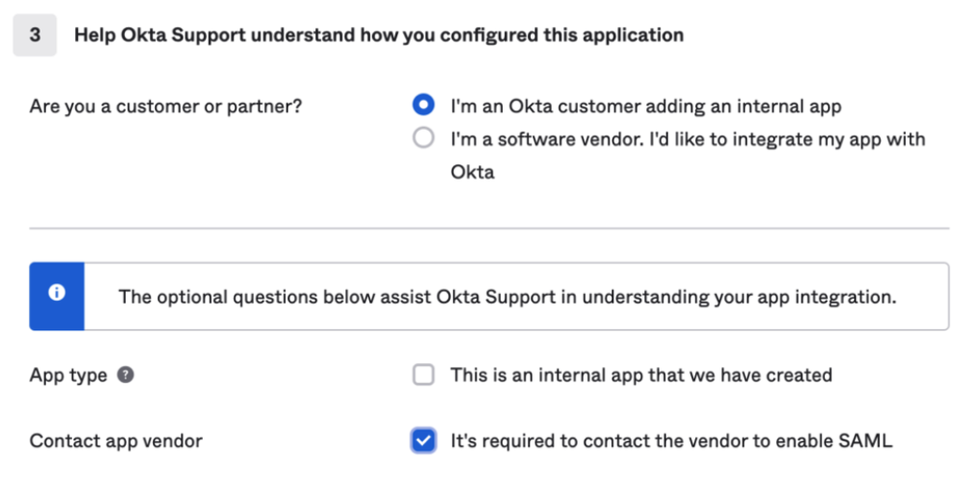Screen dimensions: 975x487
Task: Click the "I'm a software vendor" label text
Action: click(687, 139)
